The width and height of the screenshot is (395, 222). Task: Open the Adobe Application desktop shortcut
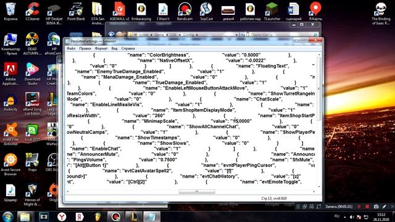[x=10, y=74]
